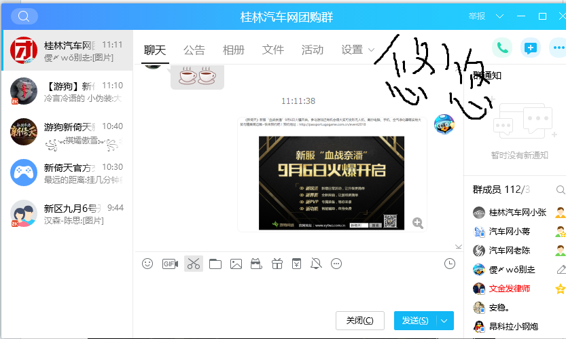Image resolution: width=566 pixels, height=339 pixels.
Task: Open the gift box icon
Action: [277, 264]
